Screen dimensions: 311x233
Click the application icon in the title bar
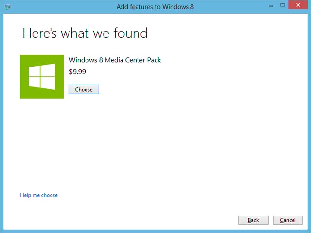8,7
